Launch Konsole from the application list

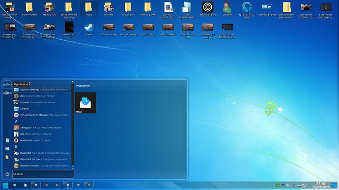tap(42, 102)
